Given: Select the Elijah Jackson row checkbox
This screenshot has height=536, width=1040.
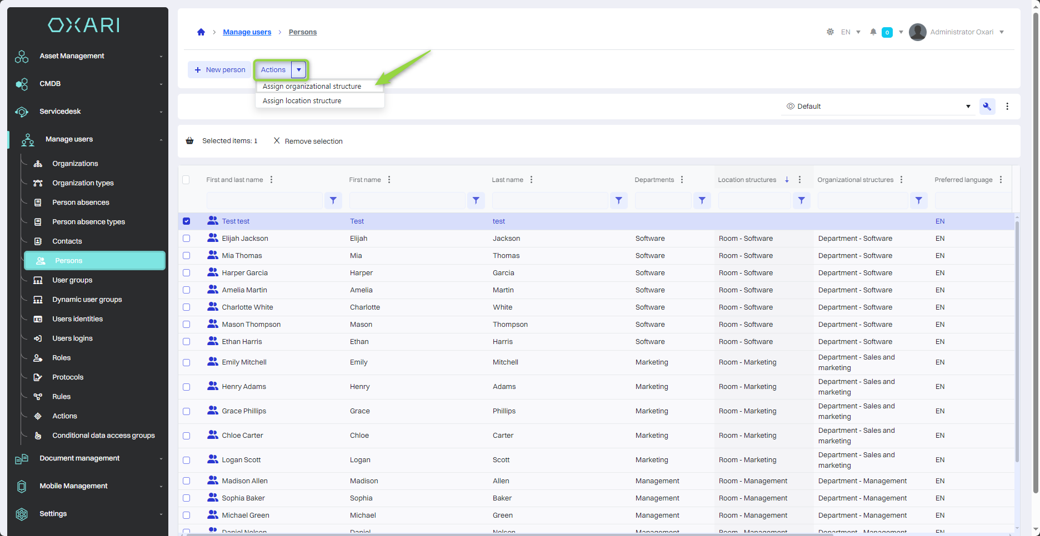Looking at the screenshot, I should pos(187,239).
